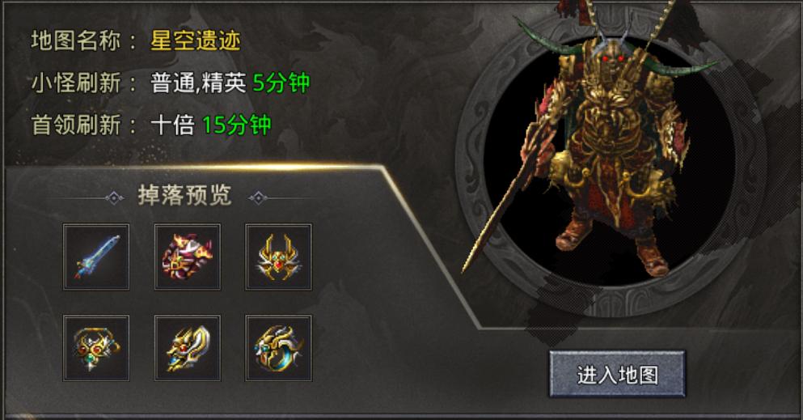Click the diamond ornament left of 掉落预览
The image size is (803, 420).
[x=114, y=197]
